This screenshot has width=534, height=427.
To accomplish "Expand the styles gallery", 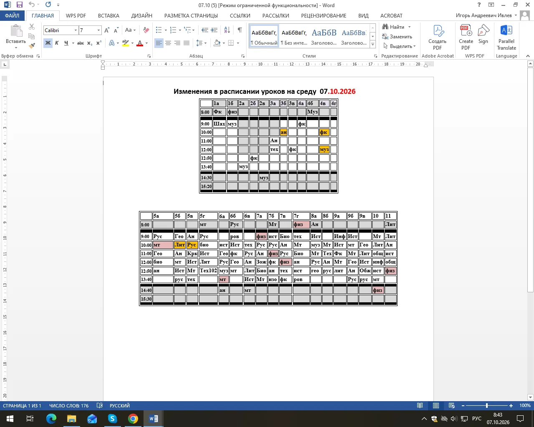I will (x=373, y=44).
